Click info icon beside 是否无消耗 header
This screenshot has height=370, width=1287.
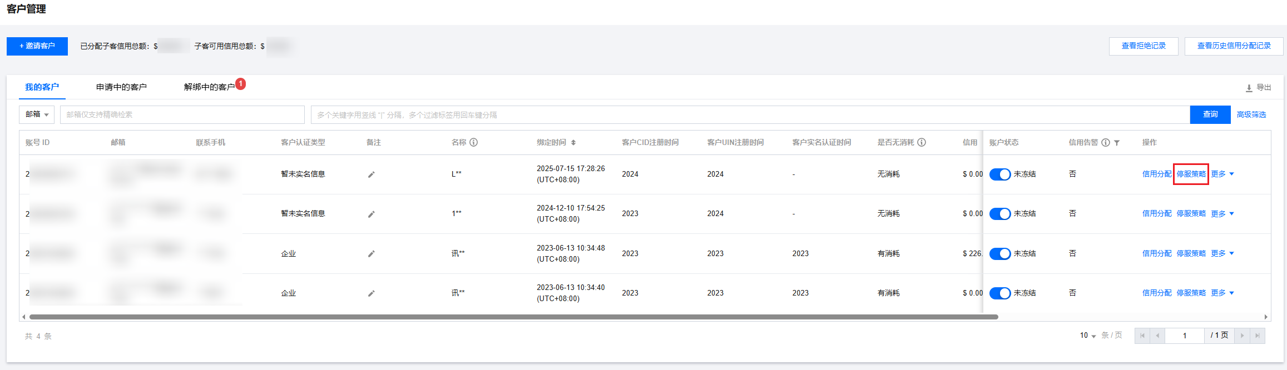[922, 142]
